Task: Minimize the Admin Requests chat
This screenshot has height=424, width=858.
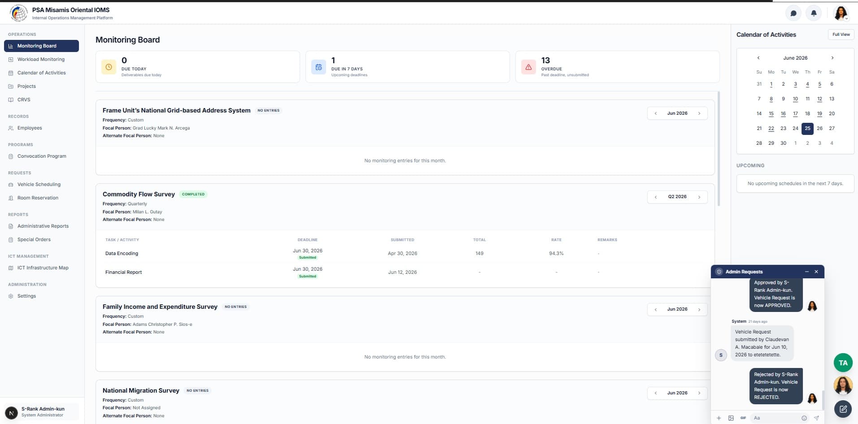Action: pyautogui.click(x=806, y=272)
